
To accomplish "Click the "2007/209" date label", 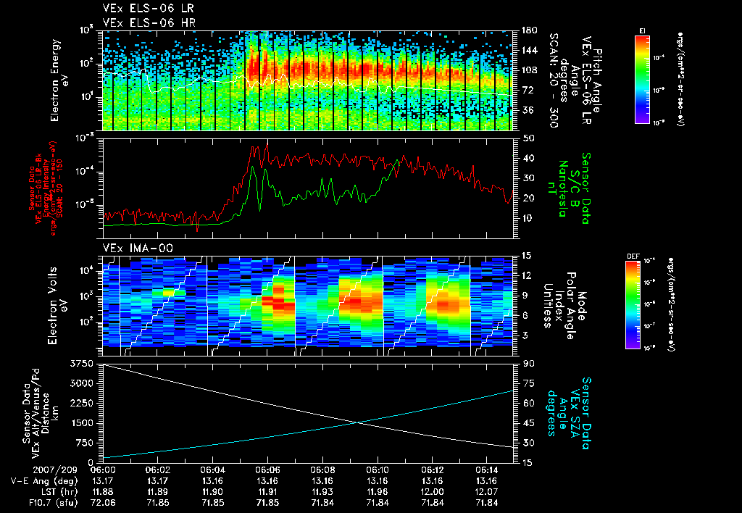I will [x=55, y=470].
